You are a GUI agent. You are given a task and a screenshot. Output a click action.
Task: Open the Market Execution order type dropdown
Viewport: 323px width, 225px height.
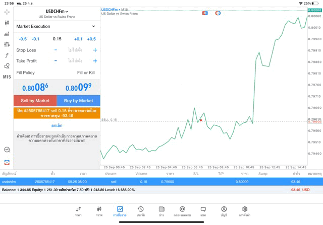[57, 26]
